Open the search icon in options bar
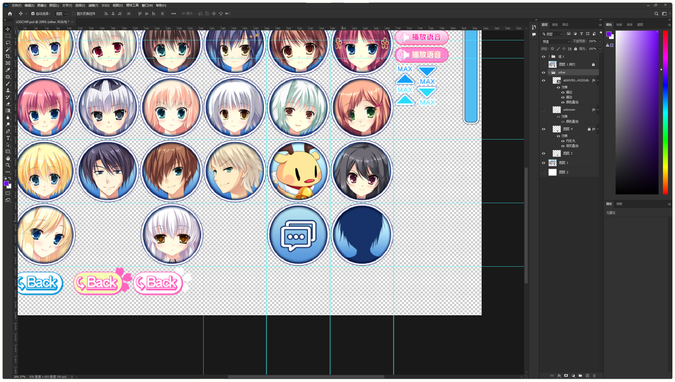 click(656, 14)
